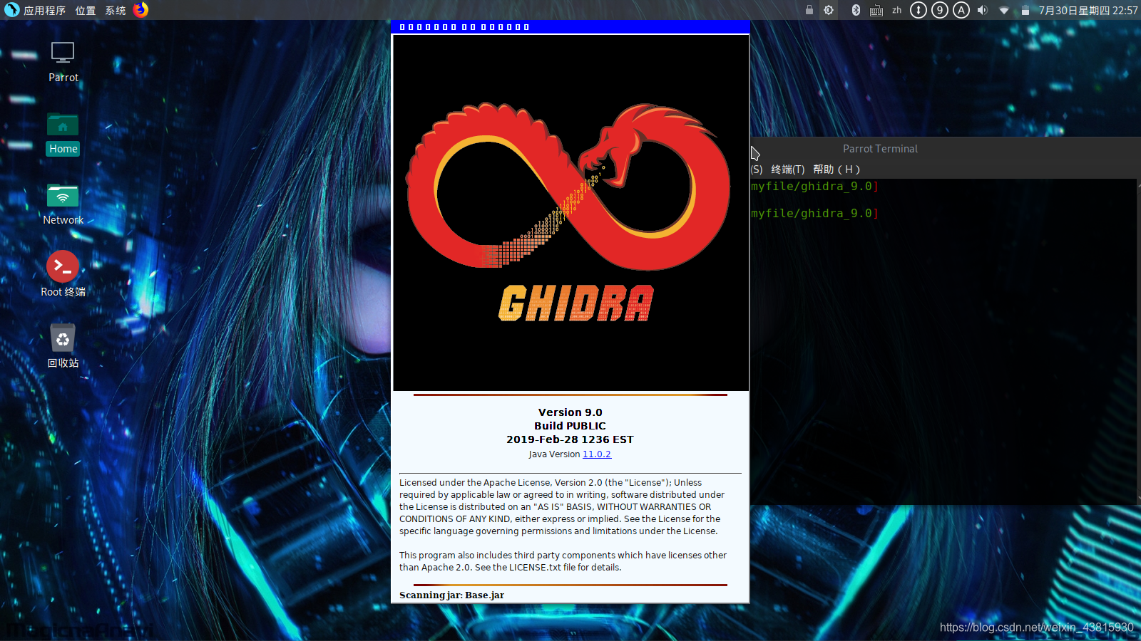Open the 位置 places menu

[x=86, y=10]
